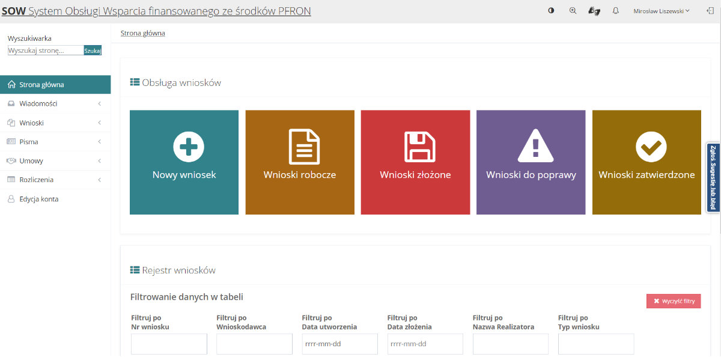Viewport: 721px width, 357px height.
Task: Open the Mirosław Liszewski user dropdown
Action: point(662,11)
